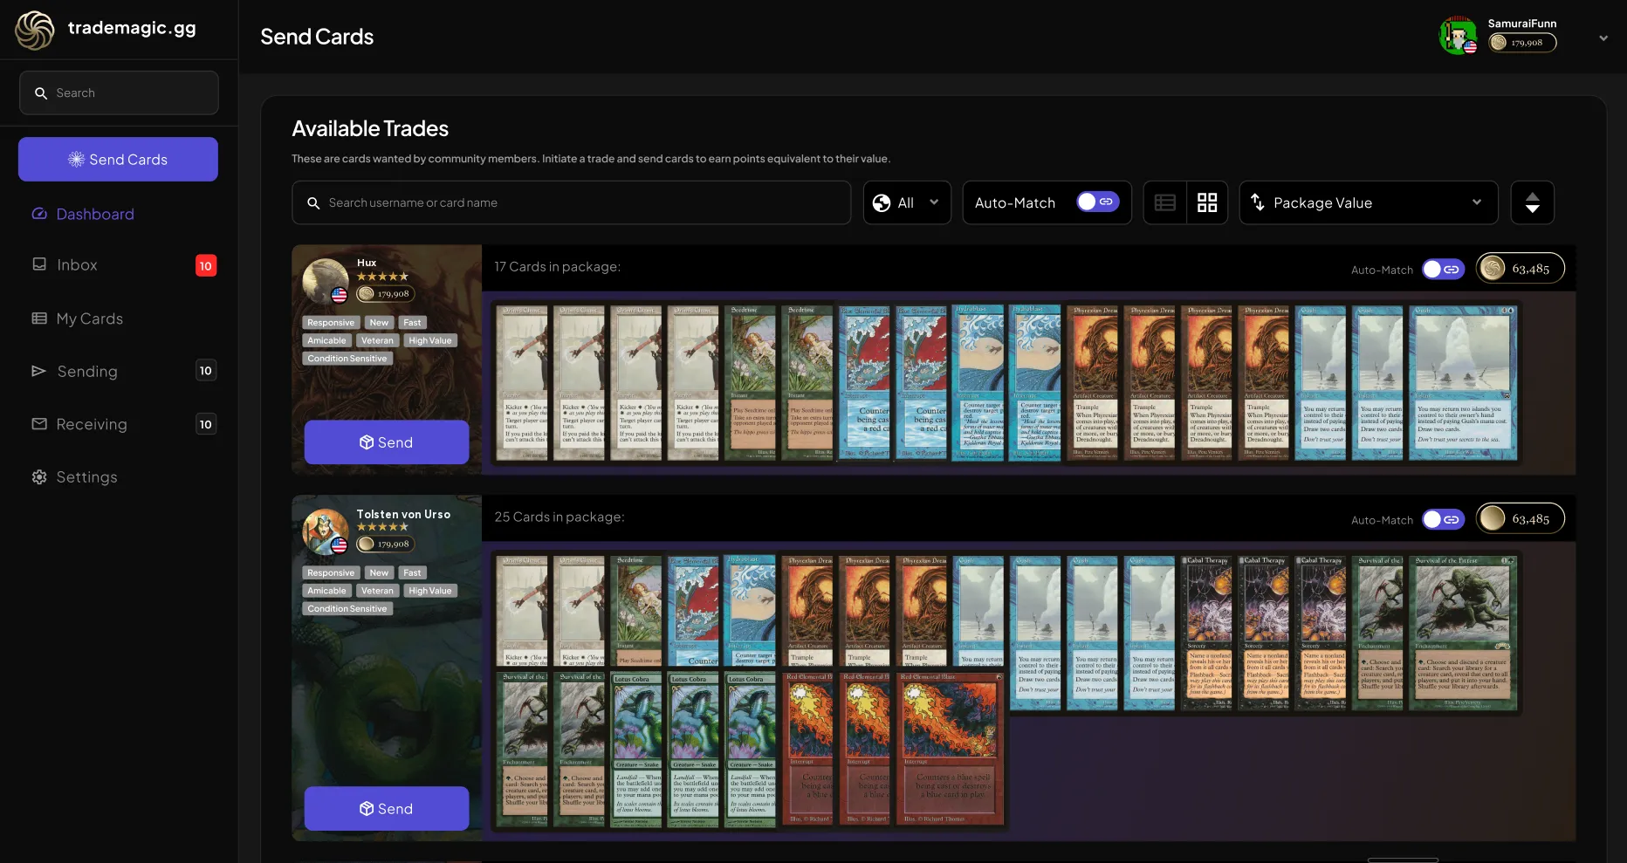Send cards to Hux
The height and width of the screenshot is (863, 1627).
(x=387, y=442)
